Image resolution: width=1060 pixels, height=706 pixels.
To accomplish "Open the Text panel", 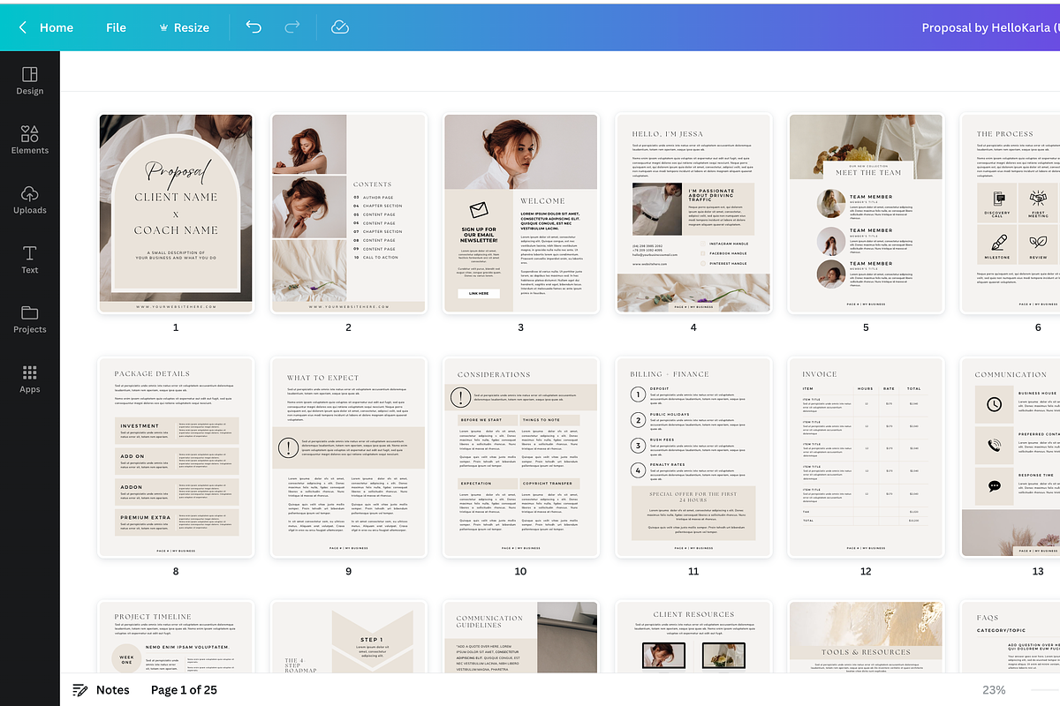I will coord(29,259).
